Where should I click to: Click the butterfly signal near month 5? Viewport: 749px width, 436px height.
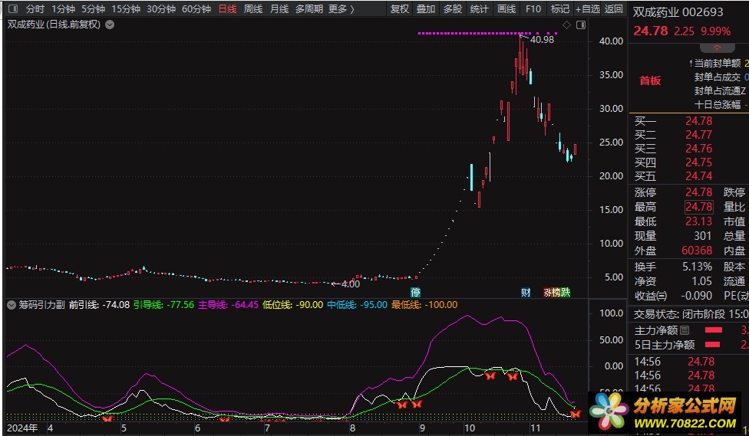coord(107,418)
